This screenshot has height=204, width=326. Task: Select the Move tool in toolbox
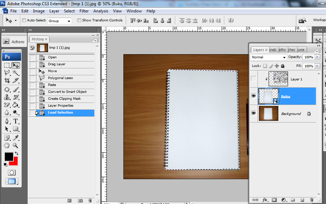click(16, 65)
